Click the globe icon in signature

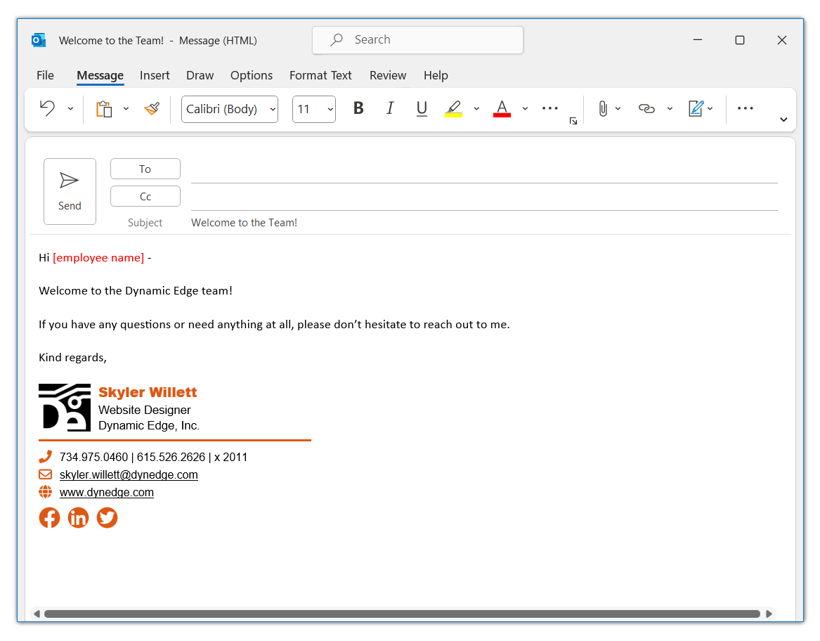point(46,492)
